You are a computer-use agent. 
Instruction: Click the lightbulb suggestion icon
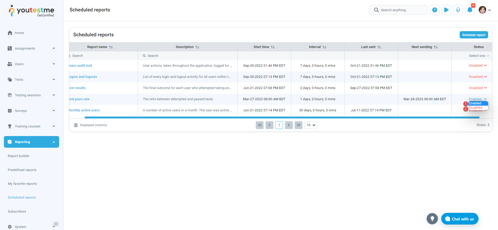(x=432, y=219)
